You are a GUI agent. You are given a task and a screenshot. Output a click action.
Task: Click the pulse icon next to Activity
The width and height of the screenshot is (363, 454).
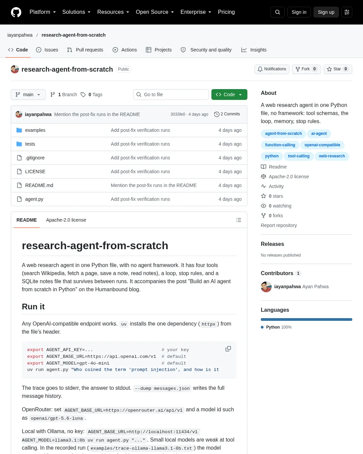point(264,186)
